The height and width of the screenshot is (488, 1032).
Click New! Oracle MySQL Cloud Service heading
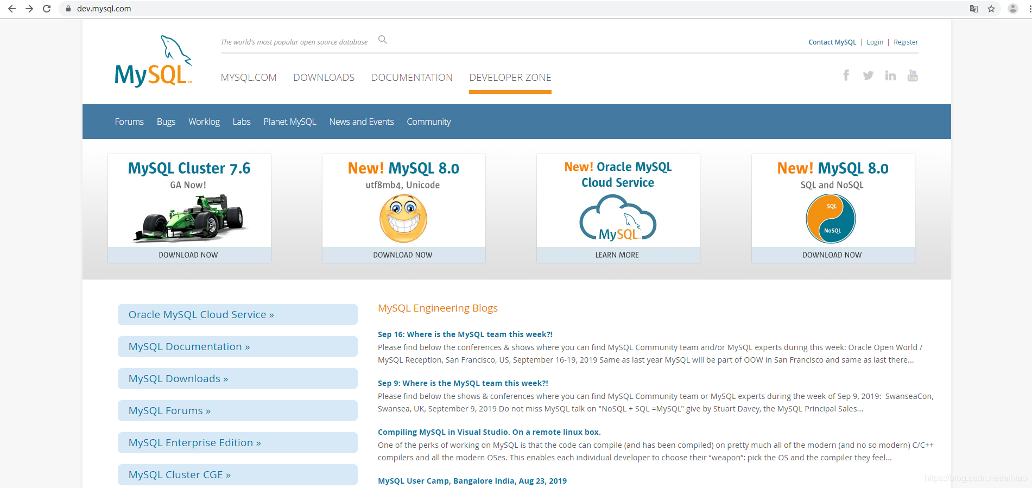(618, 174)
